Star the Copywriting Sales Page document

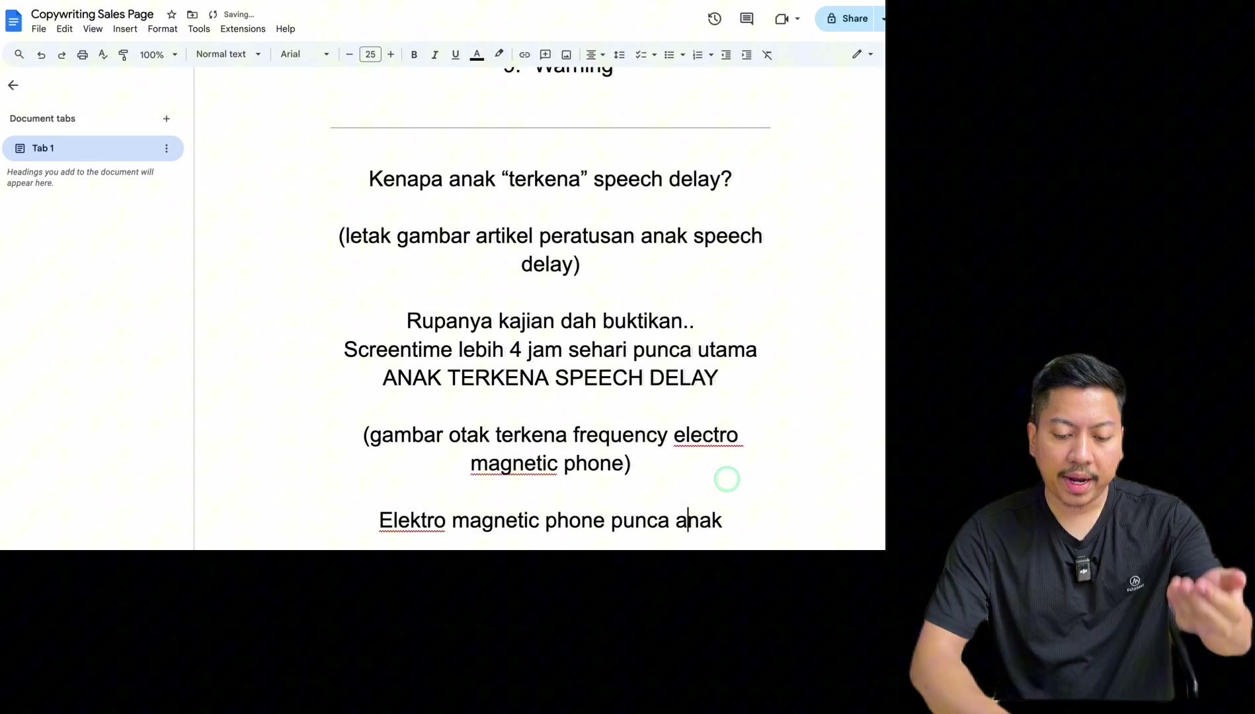(171, 15)
